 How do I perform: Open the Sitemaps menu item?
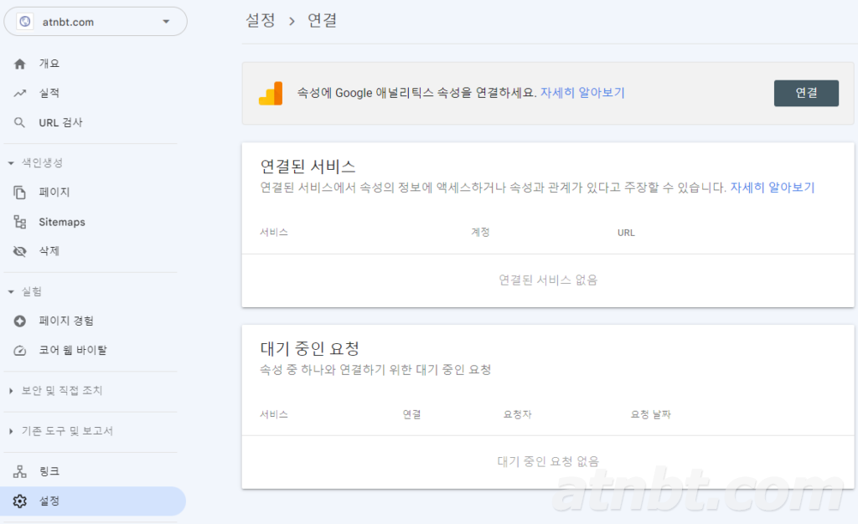[62, 222]
